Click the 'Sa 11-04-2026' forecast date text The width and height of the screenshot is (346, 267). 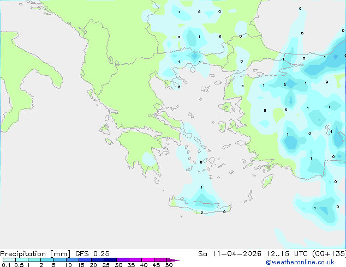coord(230,254)
